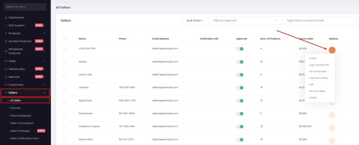Expand the Sales submenu
This screenshot has height=145, width=359.
point(44,61)
